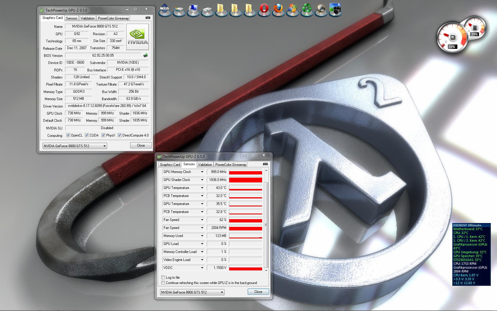Save BIOS using the green chip icon
Image resolution: width=497 pixels, height=311 pixels.
(x=146, y=55)
